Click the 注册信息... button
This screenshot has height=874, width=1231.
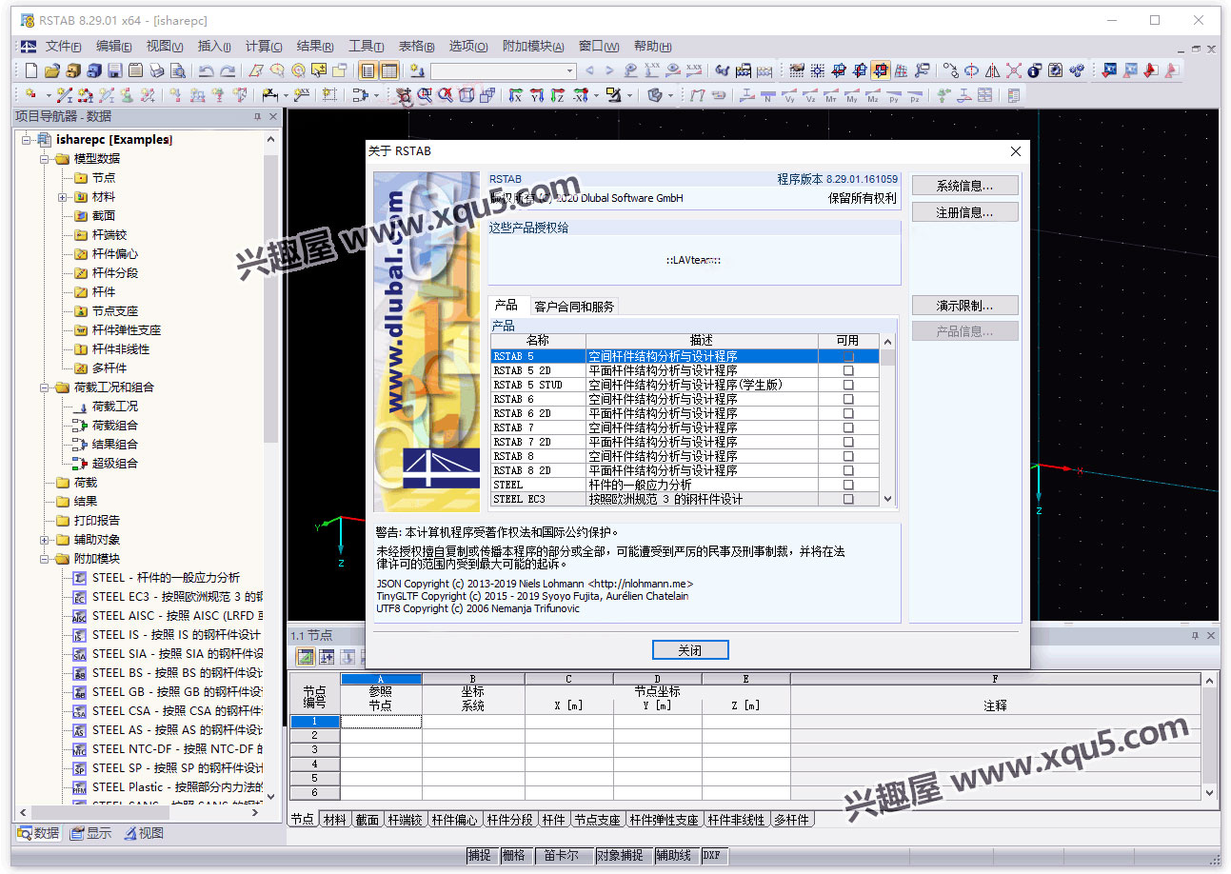point(964,212)
